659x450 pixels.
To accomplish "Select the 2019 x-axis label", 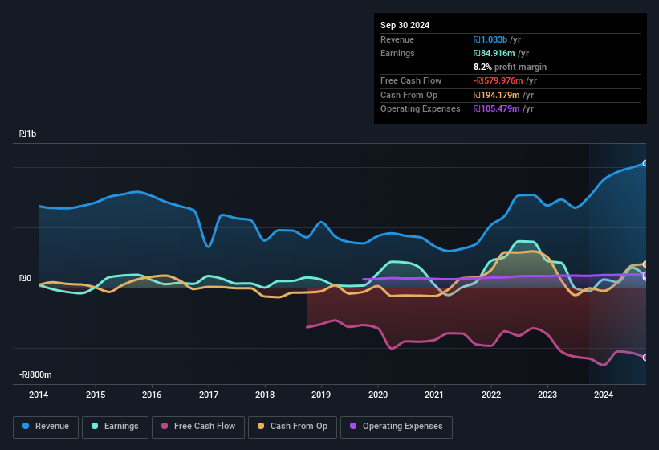I will pyautogui.click(x=321, y=395).
